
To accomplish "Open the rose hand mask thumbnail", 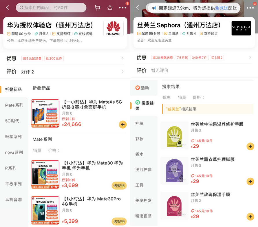I will [x=174, y=206].
